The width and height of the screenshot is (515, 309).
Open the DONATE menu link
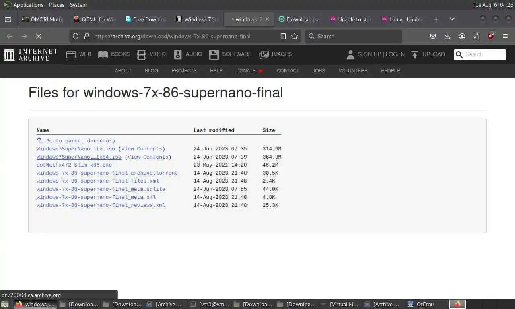(x=249, y=71)
